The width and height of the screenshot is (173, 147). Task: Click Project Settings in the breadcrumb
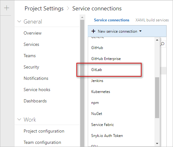coord(44,8)
